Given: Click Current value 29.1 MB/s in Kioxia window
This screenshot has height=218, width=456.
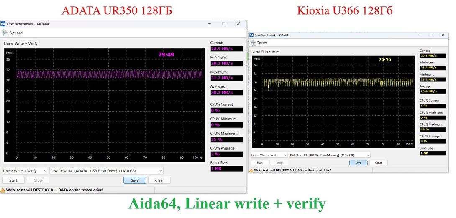Looking at the screenshot, I should [433, 56].
